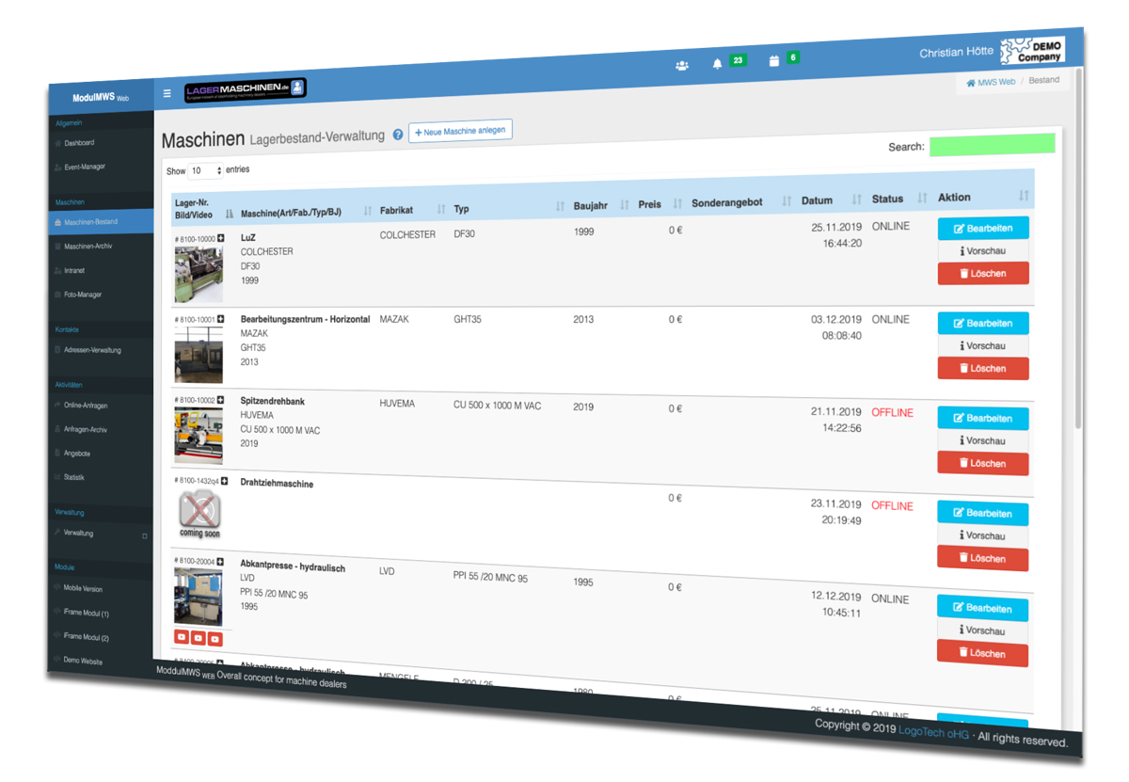
Task: Click Neue Maschine anlegen button
Action: coord(460,131)
